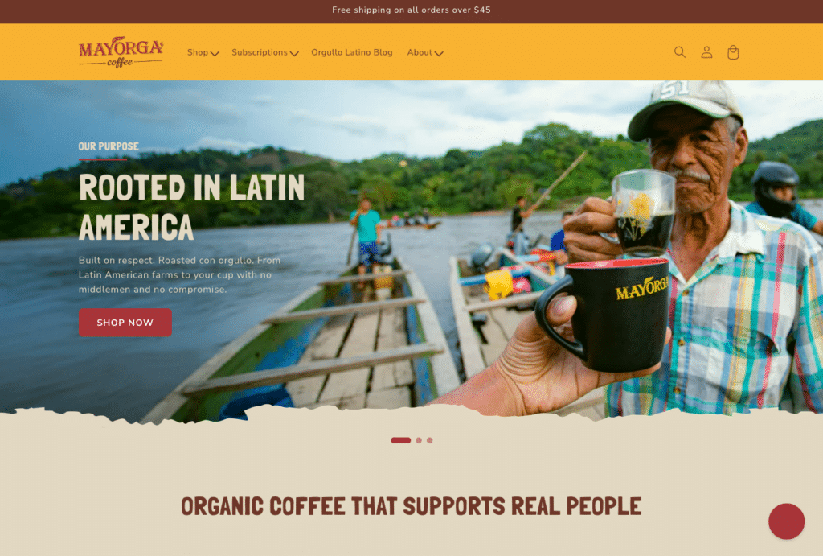Click the Mayorga Coffee logo
823x556 pixels.
(121, 52)
